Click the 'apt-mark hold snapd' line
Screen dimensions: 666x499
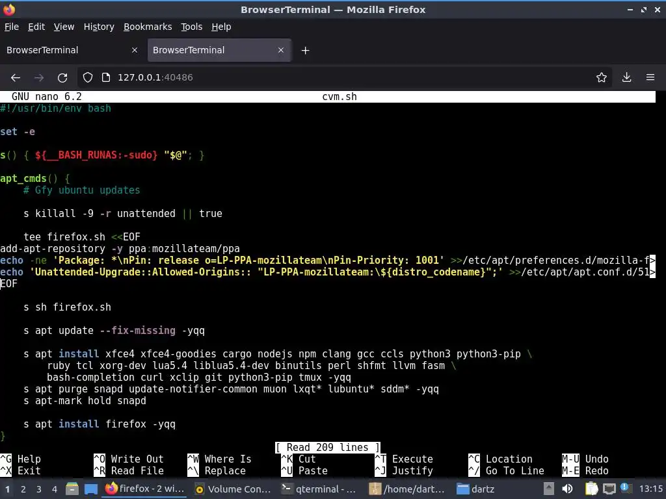coord(85,401)
